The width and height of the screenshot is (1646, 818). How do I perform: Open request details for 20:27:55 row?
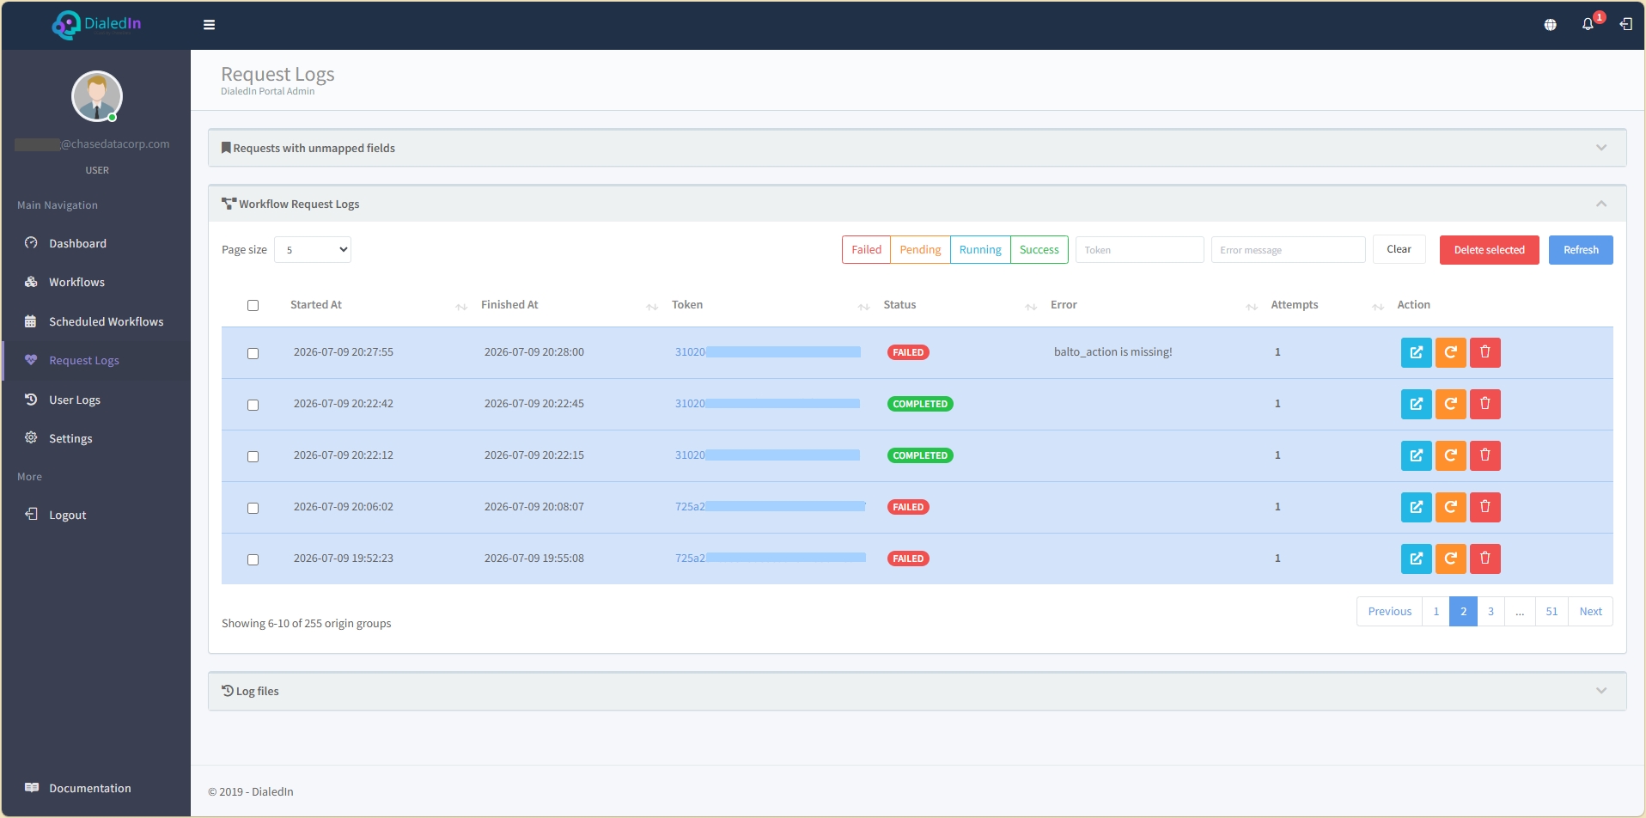click(x=1416, y=352)
